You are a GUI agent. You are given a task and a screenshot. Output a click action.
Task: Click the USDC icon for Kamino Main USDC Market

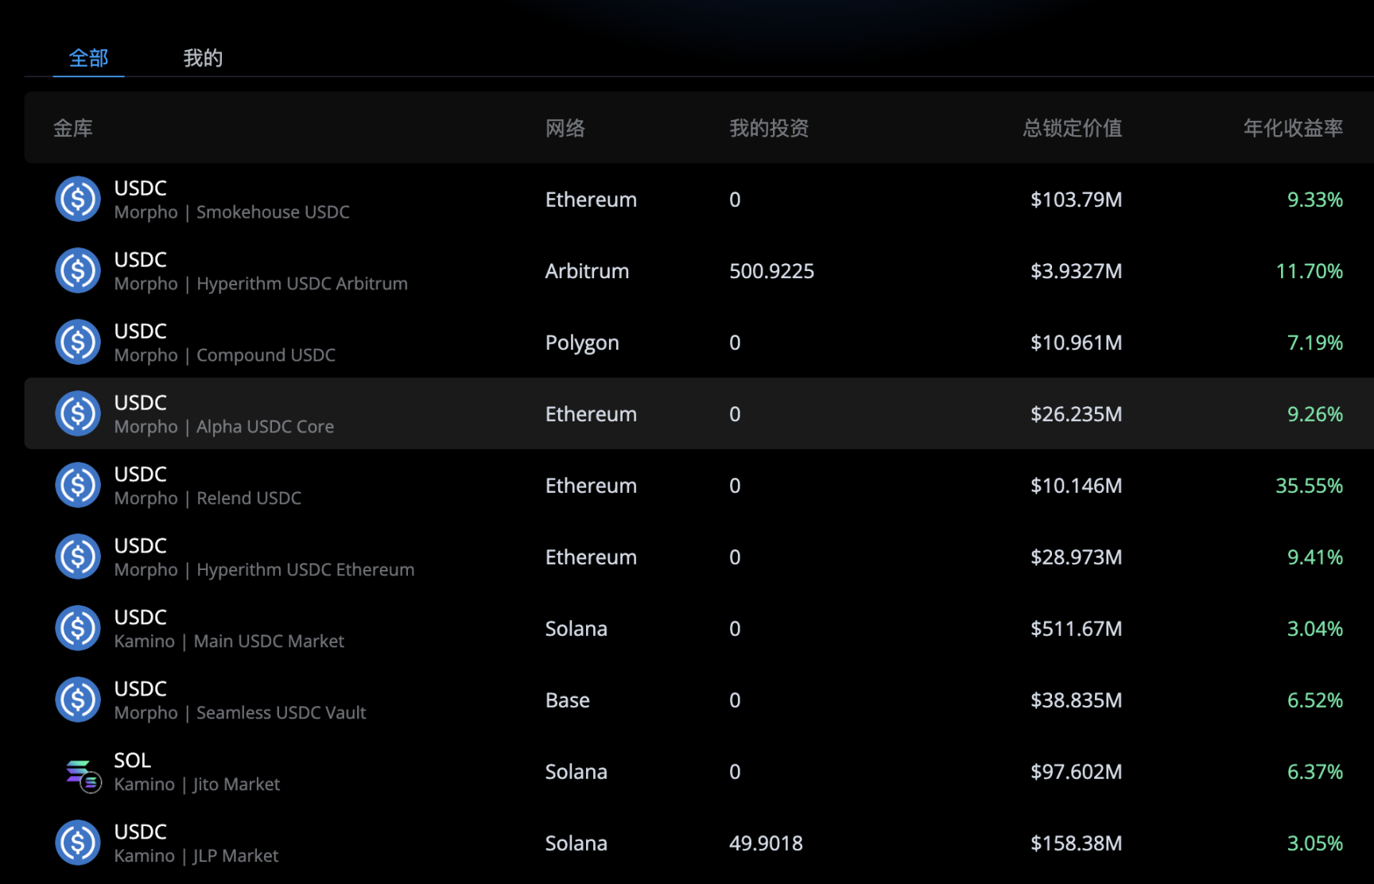pos(78,628)
